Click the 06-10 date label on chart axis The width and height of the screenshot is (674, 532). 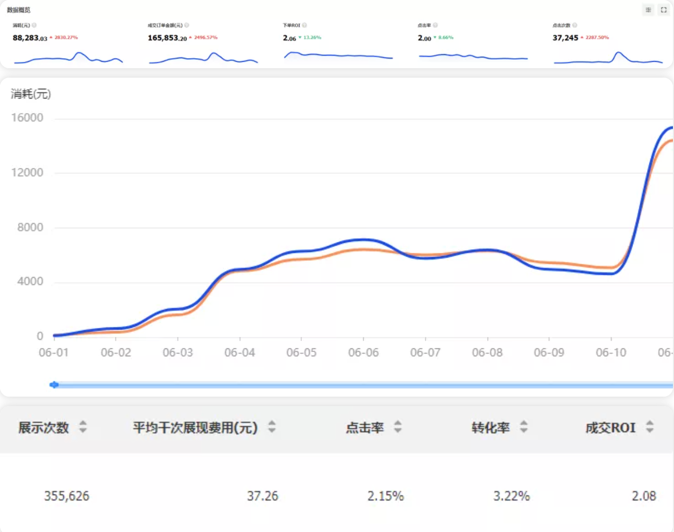(611, 353)
